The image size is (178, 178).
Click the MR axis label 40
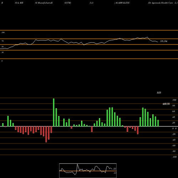174,117
